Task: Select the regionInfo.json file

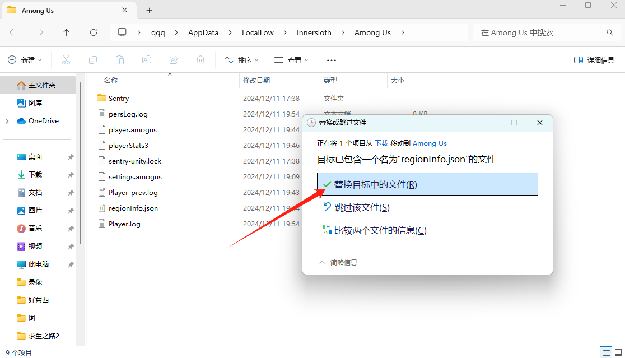Action: pyautogui.click(x=133, y=208)
